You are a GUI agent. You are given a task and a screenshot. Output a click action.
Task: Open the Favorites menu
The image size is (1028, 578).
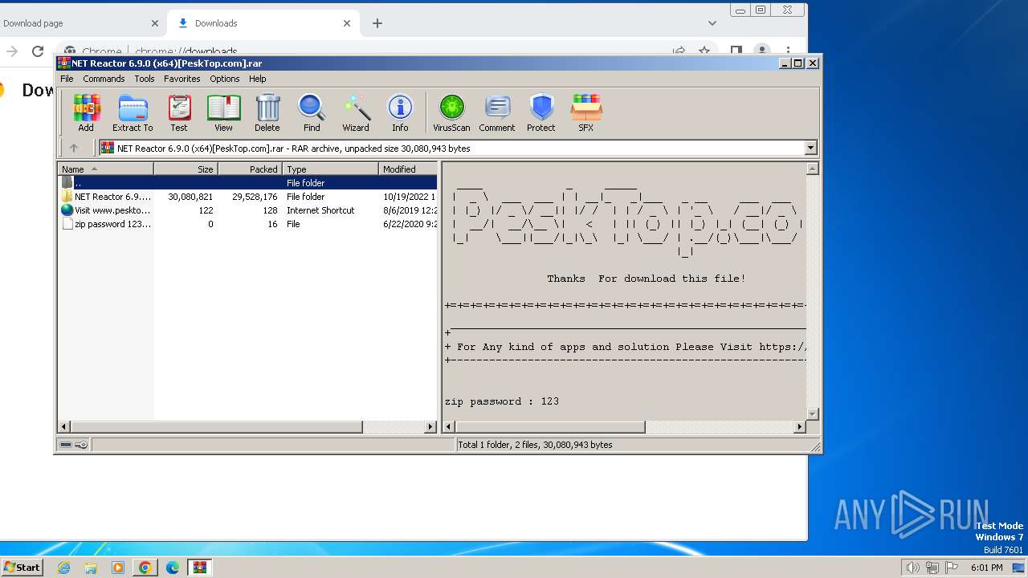[x=182, y=79]
